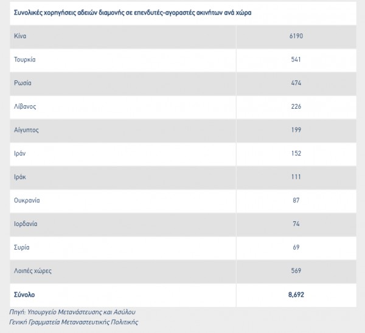Click the total value 8,692
This screenshot has width=365, height=333.
click(296, 294)
